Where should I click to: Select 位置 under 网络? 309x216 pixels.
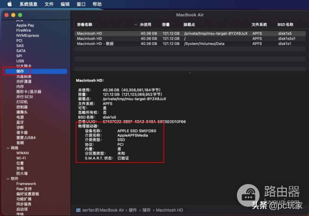(x=20, y=163)
